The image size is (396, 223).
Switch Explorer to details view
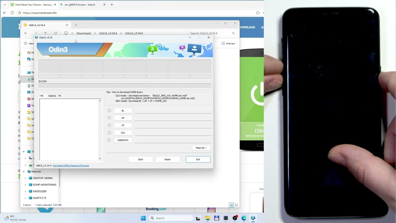click(x=231, y=205)
